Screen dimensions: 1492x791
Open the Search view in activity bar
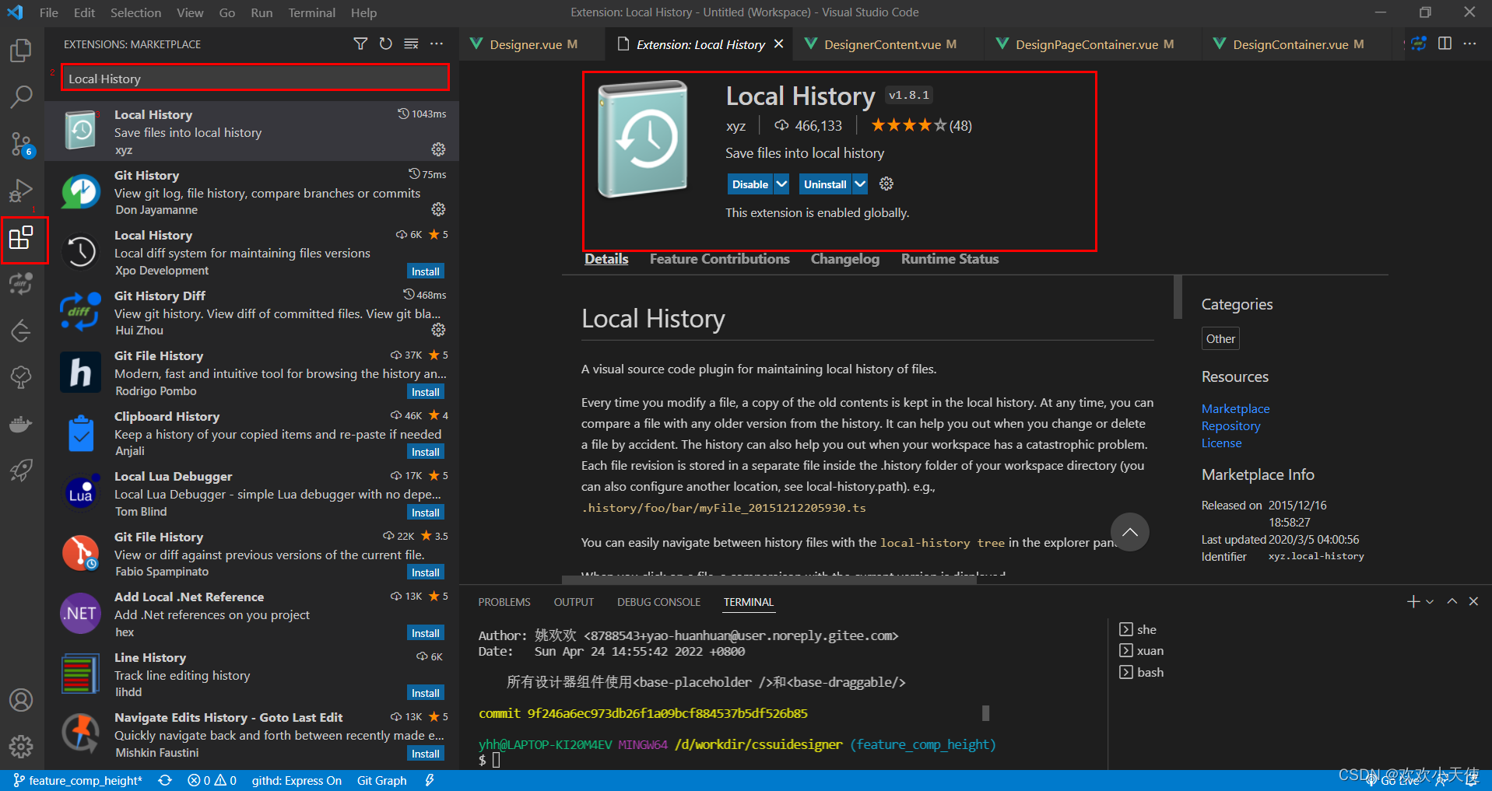tap(21, 97)
